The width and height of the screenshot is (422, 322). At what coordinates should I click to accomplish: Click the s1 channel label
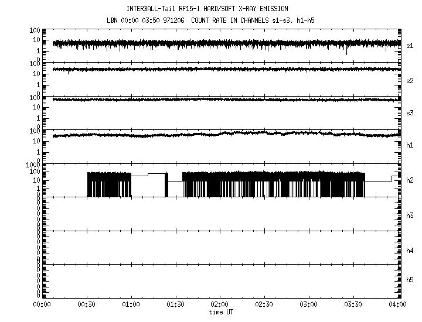410,45
